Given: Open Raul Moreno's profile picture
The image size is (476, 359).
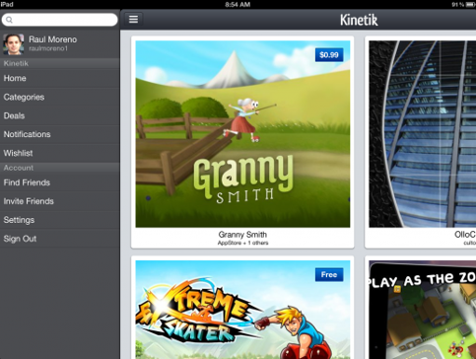Looking at the screenshot, I should pyautogui.click(x=13, y=43).
